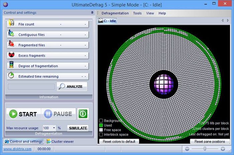Click the Defragmentation section header

(x=49, y=134)
